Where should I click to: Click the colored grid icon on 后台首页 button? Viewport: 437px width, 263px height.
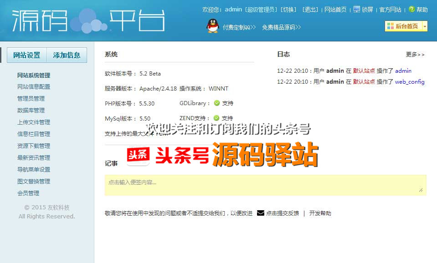click(390, 26)
